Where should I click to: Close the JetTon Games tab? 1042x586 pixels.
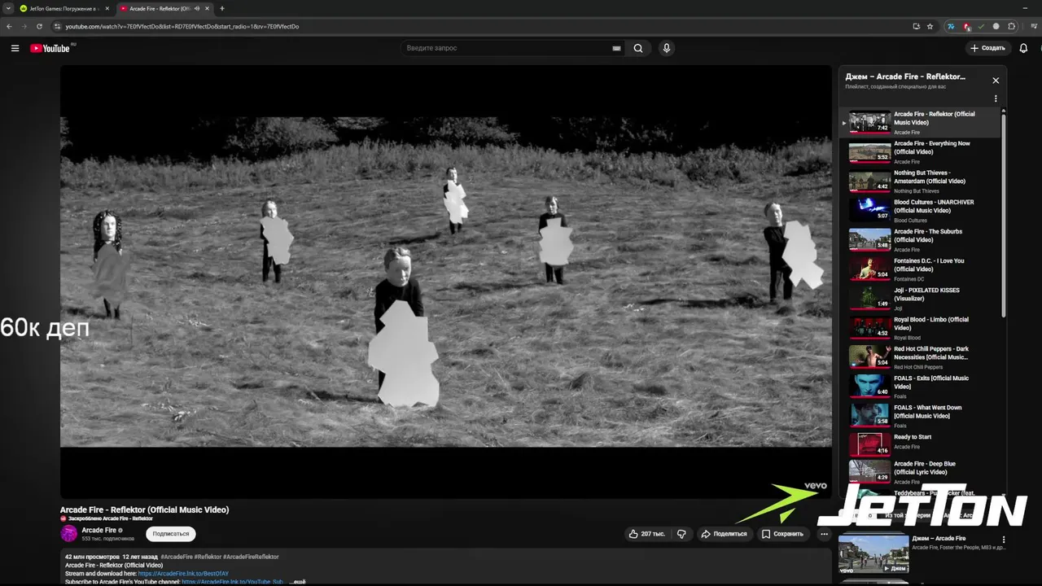point(106,8)
